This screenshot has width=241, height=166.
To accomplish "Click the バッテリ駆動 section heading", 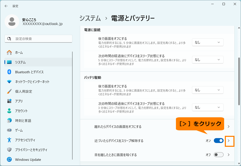I will coord(93,78).
